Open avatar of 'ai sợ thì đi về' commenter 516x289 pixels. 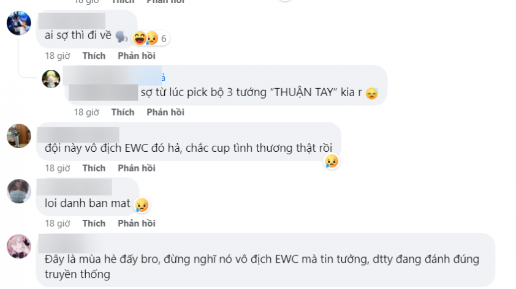tap(19, 23)
